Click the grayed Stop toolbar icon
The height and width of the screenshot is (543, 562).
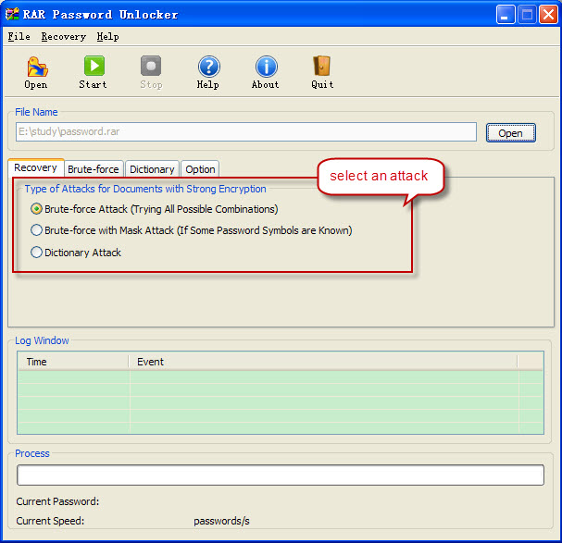(x=151, y=72)
